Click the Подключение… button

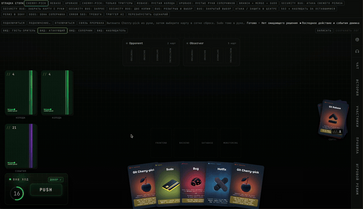click(x=40, y=23)
